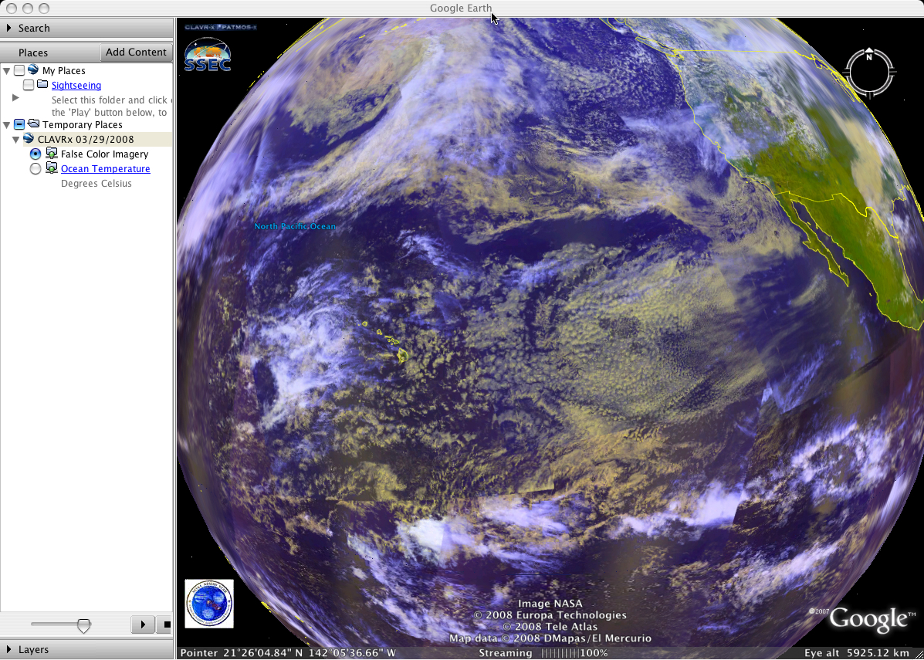Click the Map data DMapas/El Mercurio text
The width and height of the screenshot is (924, 660).
pyautogui.click(x=550, y=638)
